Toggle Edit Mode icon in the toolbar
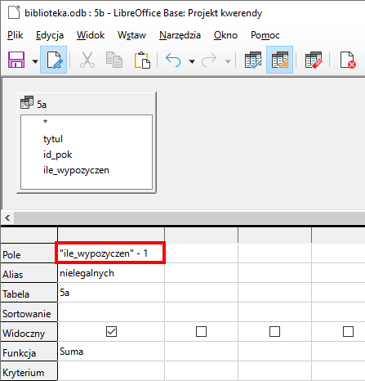The image size is (365, 381). 54,60
